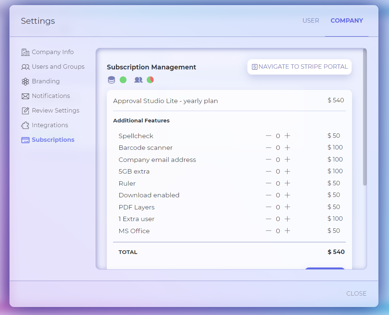The height and width of the screenshot is (315, 389).
Task: Increase Ruler feature quantity
Action: point(287,183)
